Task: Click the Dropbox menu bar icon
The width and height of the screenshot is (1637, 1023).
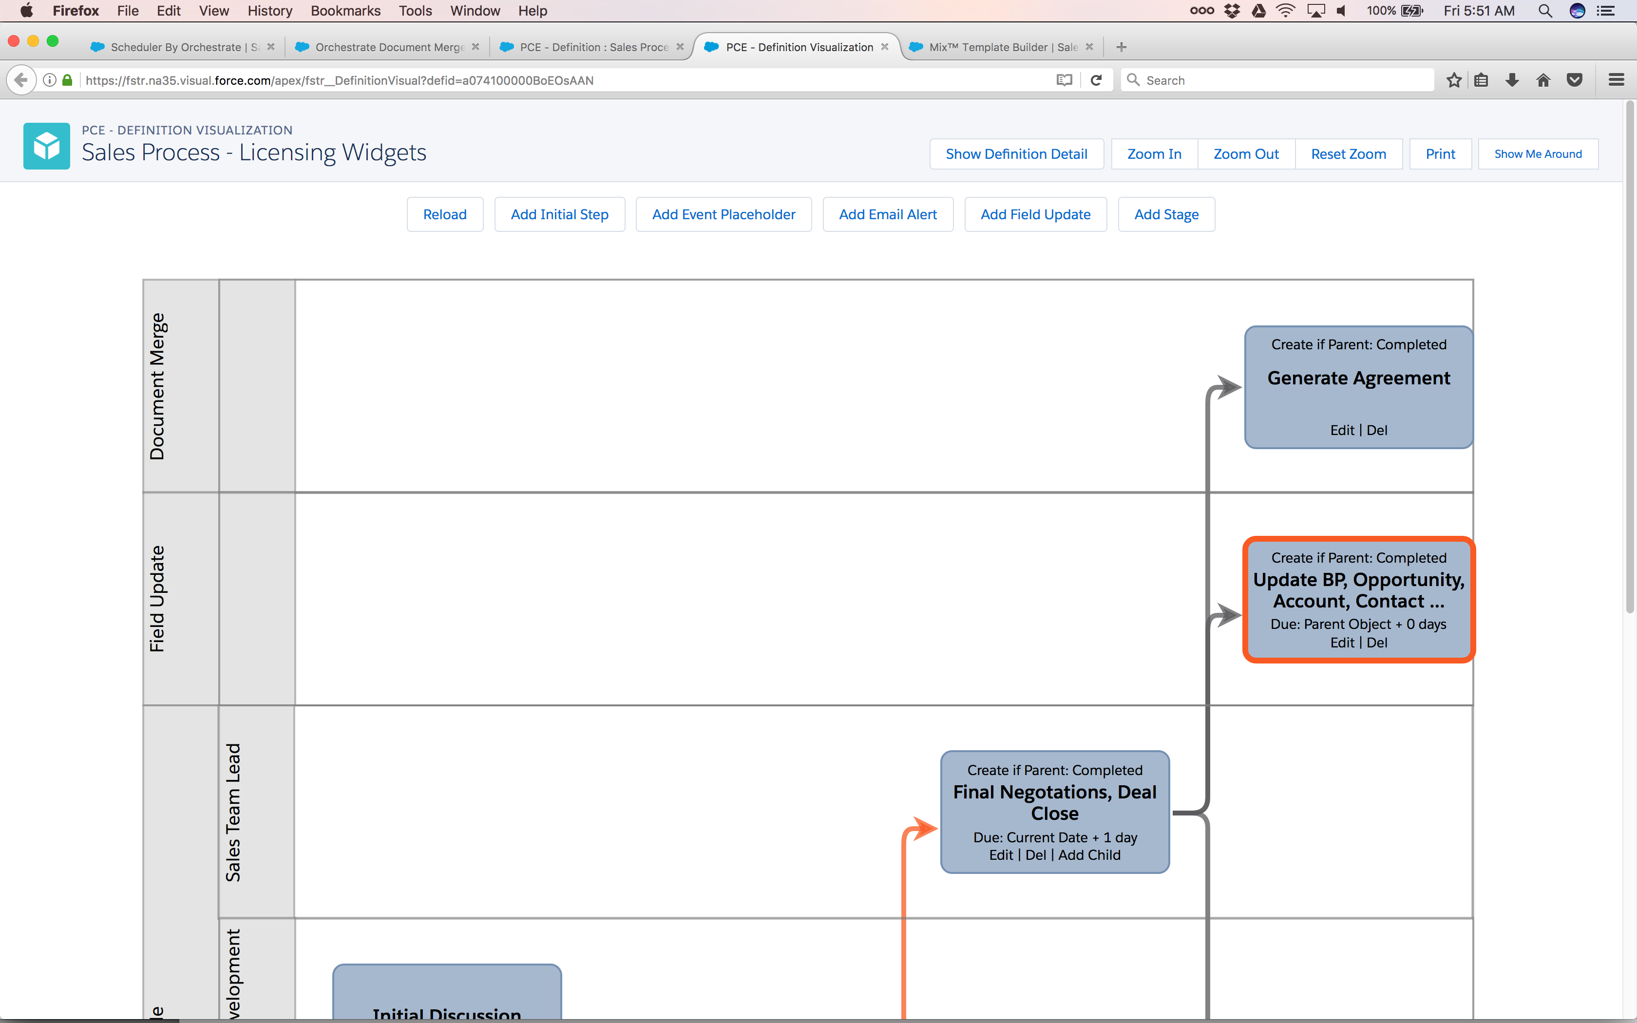Action: point(1233,10)
